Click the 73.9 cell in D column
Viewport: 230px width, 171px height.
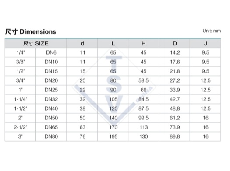pyautogui.click(x=174, y=127)
